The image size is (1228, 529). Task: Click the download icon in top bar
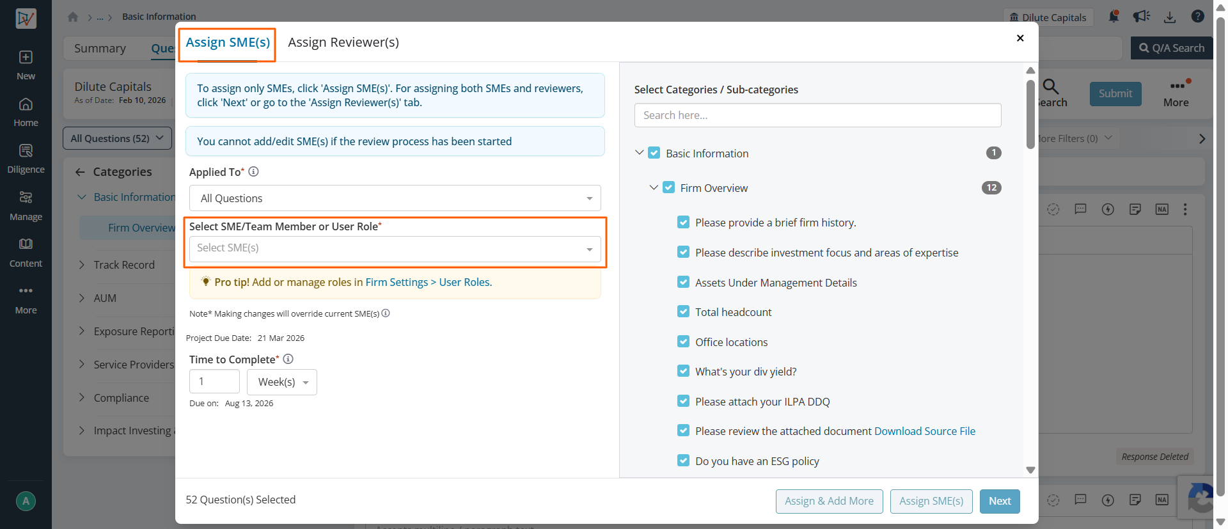(1170, 17)
